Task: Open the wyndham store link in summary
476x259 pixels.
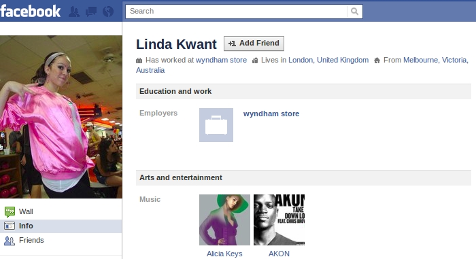Action: coord(221,60)
